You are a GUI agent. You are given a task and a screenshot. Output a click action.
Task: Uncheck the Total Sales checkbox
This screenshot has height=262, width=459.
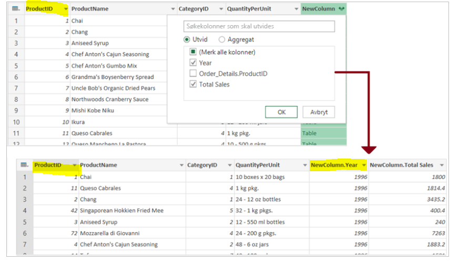pyautogui.click(x=193, y=84)
